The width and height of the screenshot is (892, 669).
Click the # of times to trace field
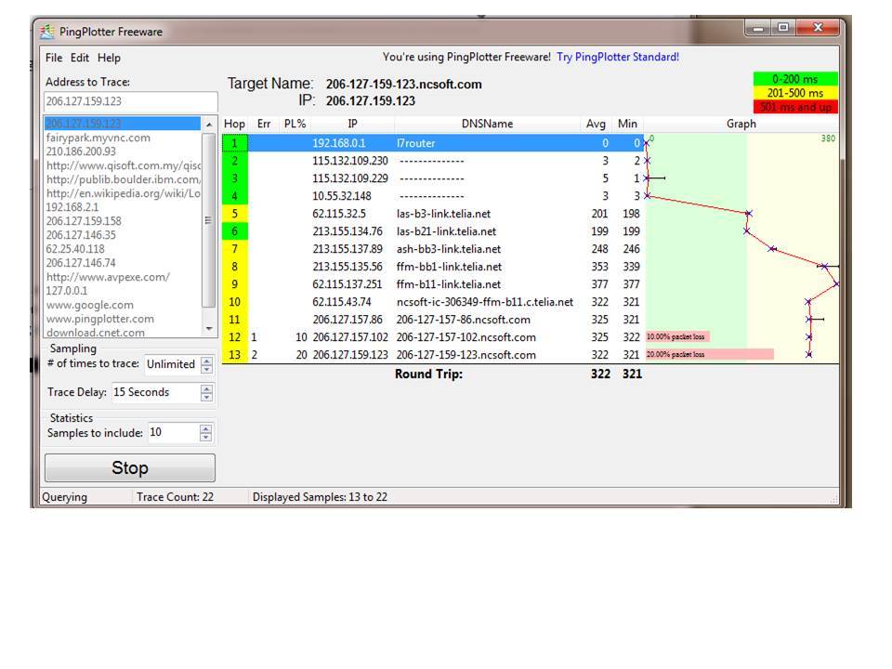(171, 364)
